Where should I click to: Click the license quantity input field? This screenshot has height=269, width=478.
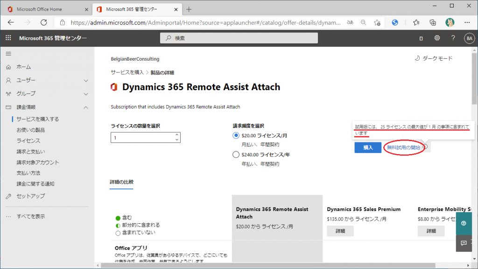click(146, 138)
